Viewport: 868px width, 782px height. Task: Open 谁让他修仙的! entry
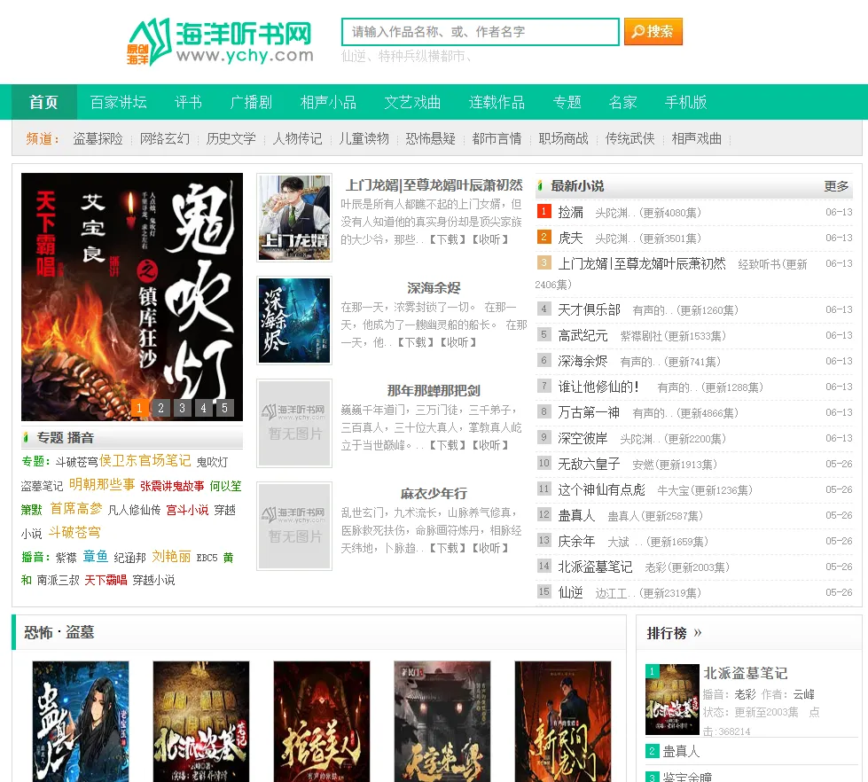pyautogui.click(x=599, y=387)
